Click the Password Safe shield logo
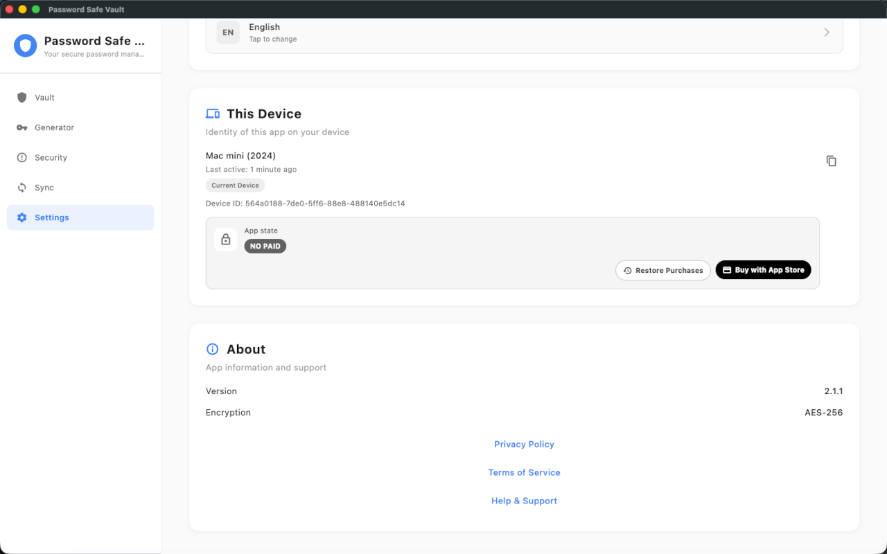The height and width of the screenshot is (554, 887). pos(26,46)
